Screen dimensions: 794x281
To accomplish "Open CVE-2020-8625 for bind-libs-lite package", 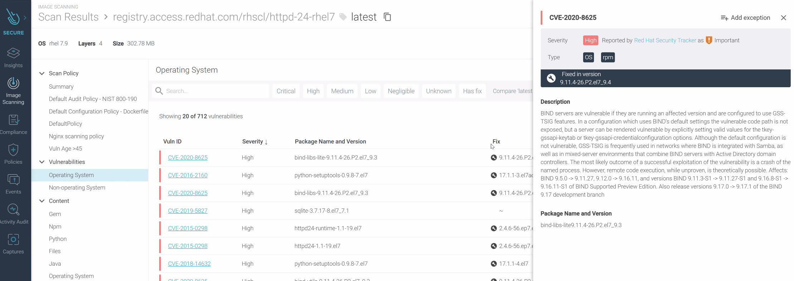I will 188,158.
